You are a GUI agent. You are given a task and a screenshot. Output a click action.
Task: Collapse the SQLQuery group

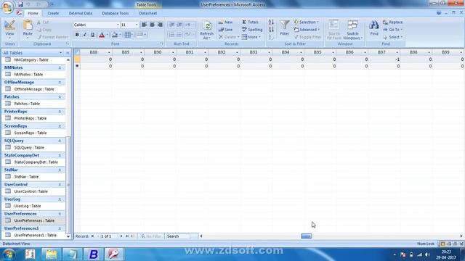(60, 141)
